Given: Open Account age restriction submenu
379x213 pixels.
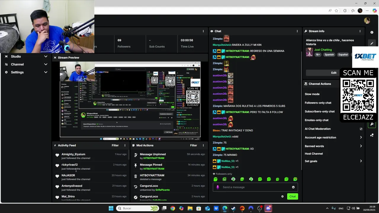Looking at the screenshot, I should click(x=333, y=138).
